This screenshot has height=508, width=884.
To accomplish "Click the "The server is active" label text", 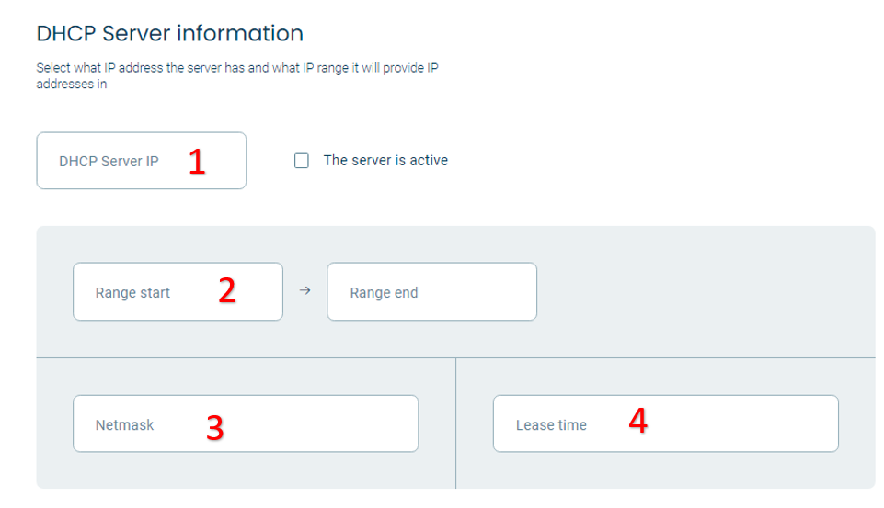I will coord(385,161).
